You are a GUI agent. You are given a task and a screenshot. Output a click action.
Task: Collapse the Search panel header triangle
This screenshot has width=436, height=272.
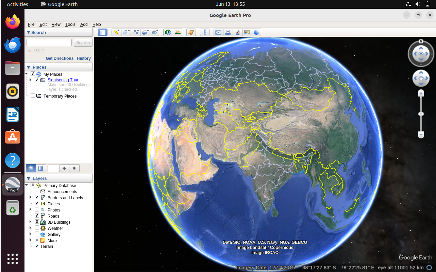pyautogui.click(x=28, y=33)
